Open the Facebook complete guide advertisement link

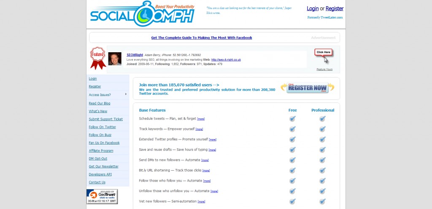pos(202,38)
